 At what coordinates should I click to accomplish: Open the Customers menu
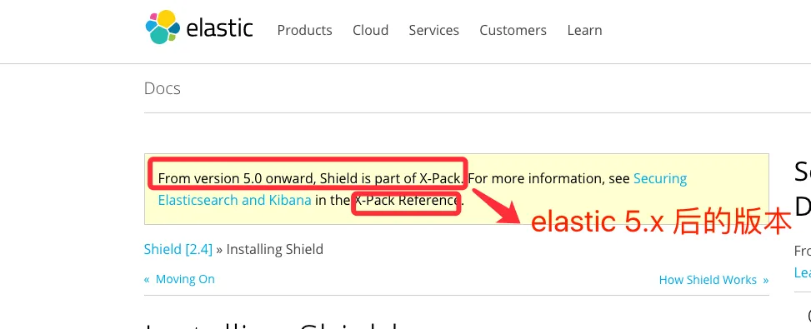(x=513, y=31)
